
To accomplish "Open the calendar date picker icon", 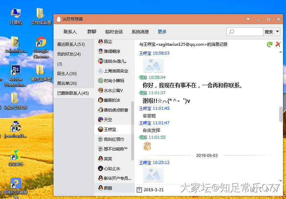I will tap(139, 190).
